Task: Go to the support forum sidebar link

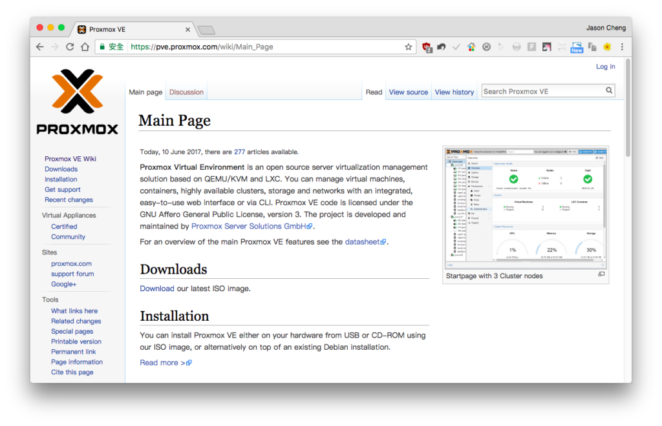Action: (x=72, y=274)
